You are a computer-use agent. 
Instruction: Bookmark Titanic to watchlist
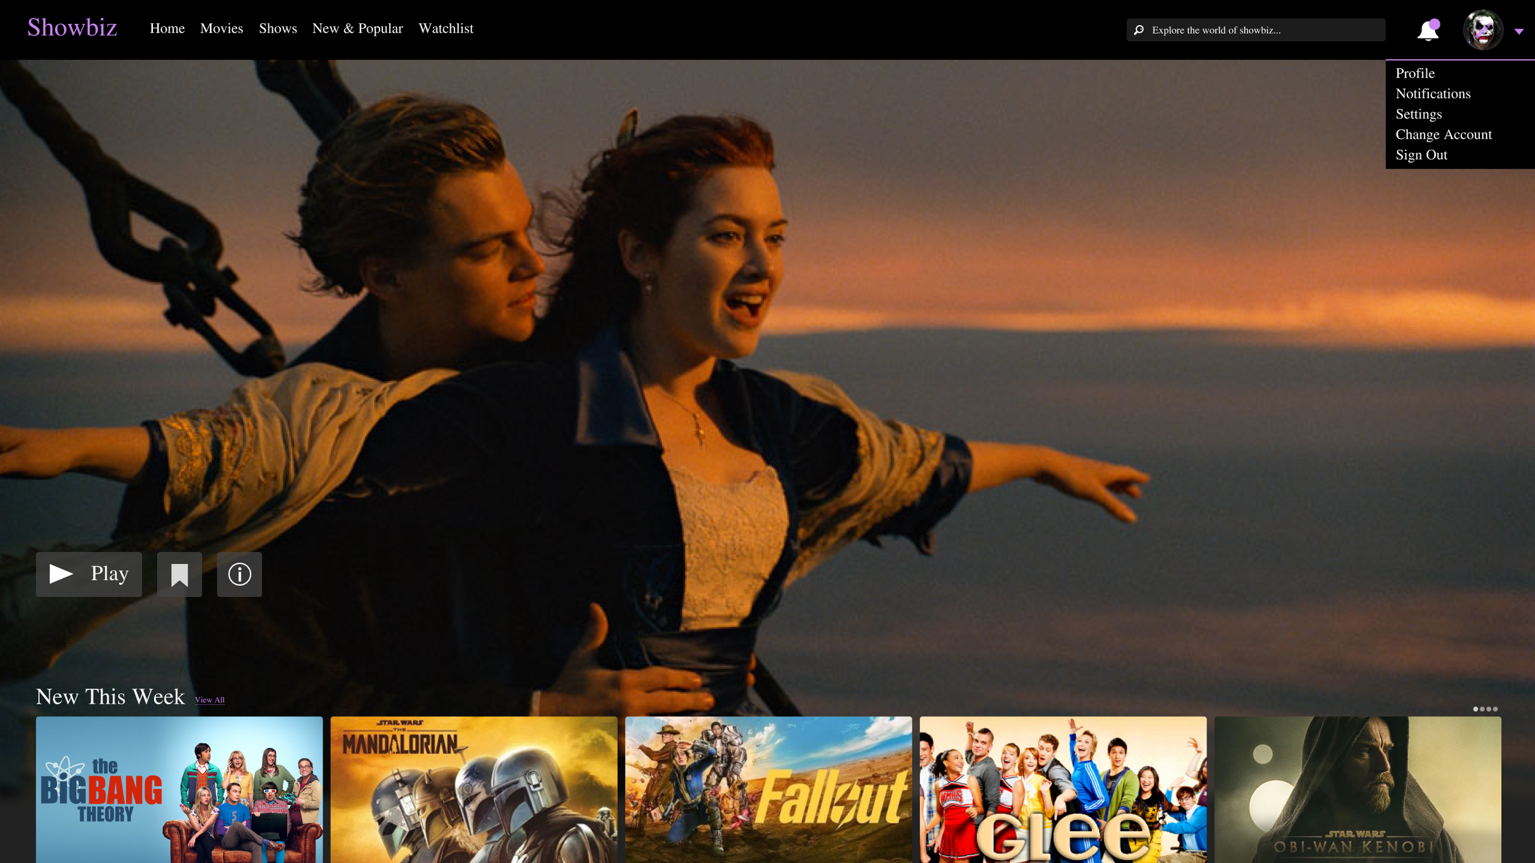(179, 574)
